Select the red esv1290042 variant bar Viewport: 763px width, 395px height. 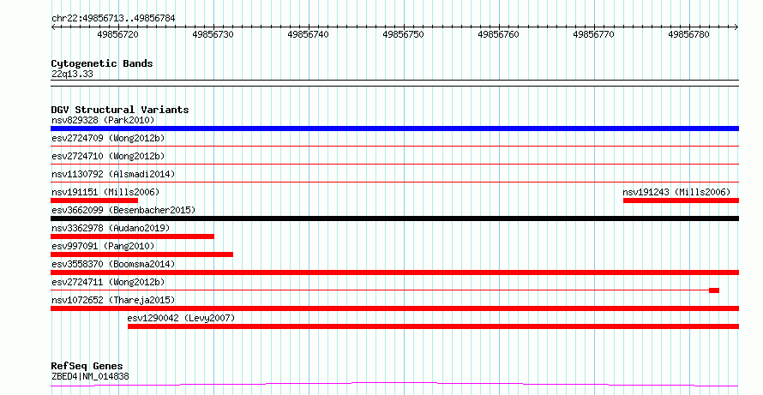click(433, 326)
